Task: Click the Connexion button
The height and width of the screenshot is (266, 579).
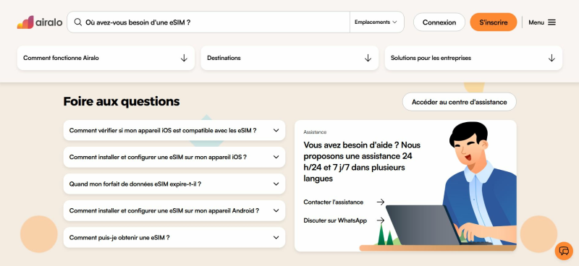Action: click(x=439, y=22)
